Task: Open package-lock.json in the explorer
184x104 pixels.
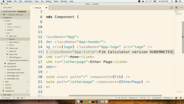Action: (x=16, y=73)
